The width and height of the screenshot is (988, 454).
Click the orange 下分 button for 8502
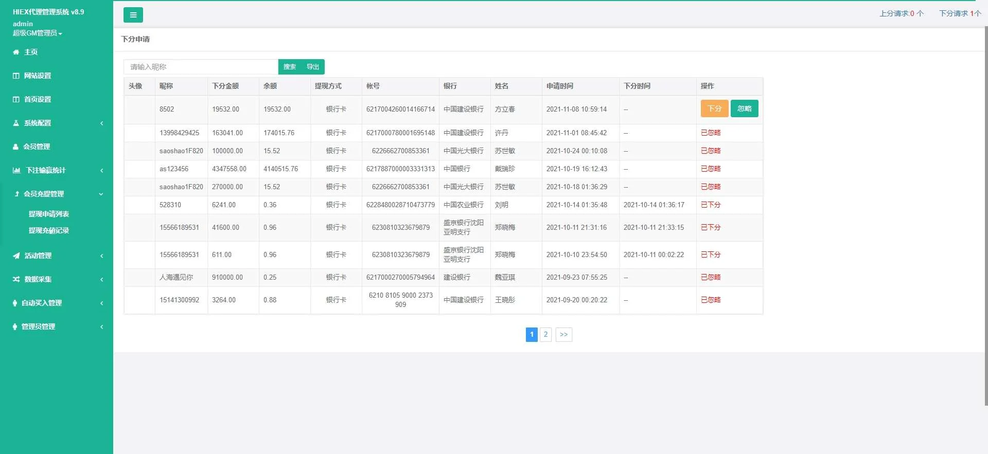(714, 108)
